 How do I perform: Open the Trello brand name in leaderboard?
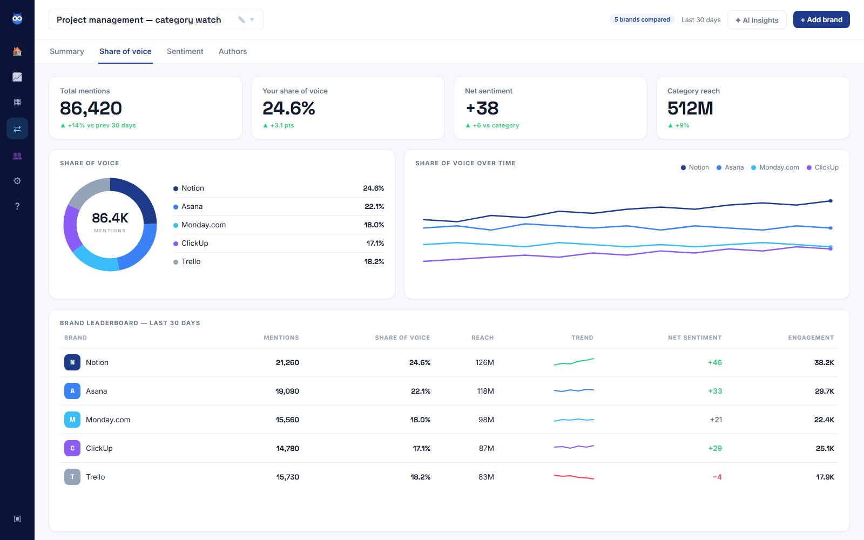tap(96, 477)
